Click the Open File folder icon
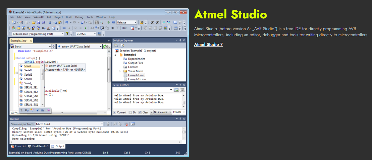 [x=34, y=22]
